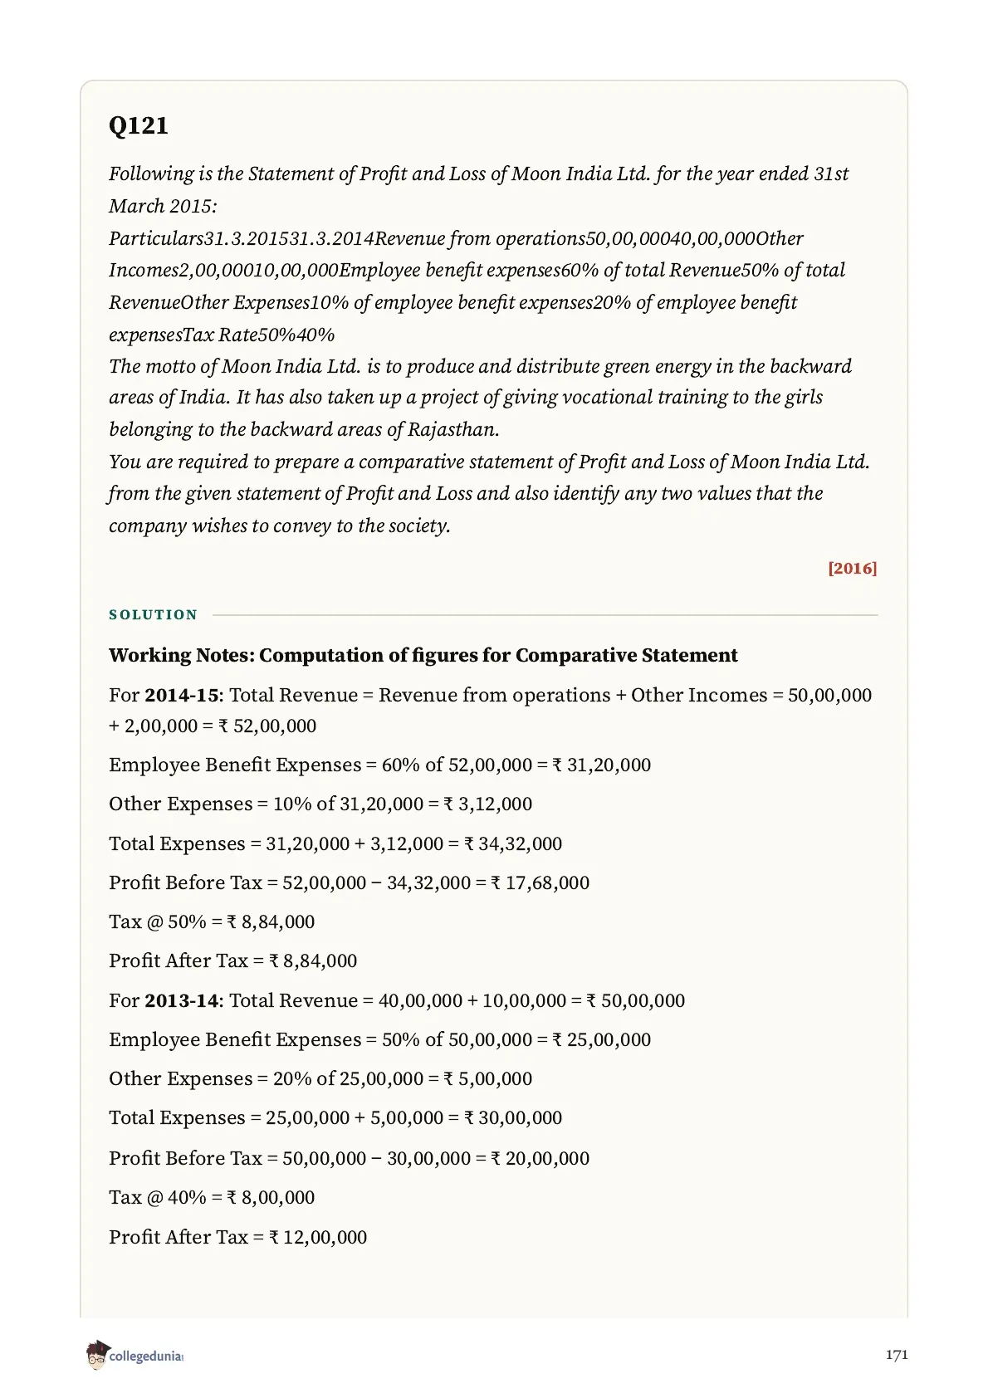Viewport: 988px width, 1398px height.
Task: Click Profit Before Tax ₹ 17,68,000 line
Action: click(x=349, y=882)
